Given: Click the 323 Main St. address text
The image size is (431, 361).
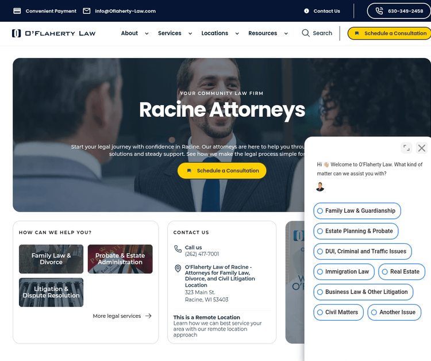Looking at the screenshot, I should point(200,292).
